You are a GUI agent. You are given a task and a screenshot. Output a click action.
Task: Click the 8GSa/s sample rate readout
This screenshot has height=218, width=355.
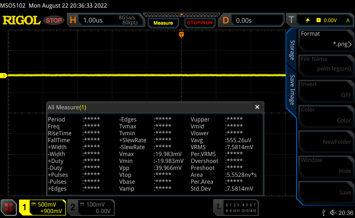click(127, 18)
